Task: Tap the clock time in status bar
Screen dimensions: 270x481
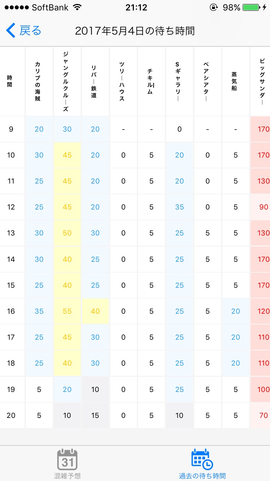Action: point(136,7)
